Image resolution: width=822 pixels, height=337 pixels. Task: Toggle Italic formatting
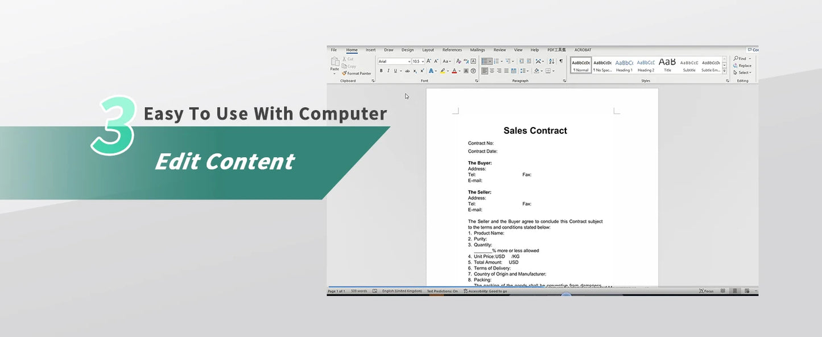[x=388, y=71]
